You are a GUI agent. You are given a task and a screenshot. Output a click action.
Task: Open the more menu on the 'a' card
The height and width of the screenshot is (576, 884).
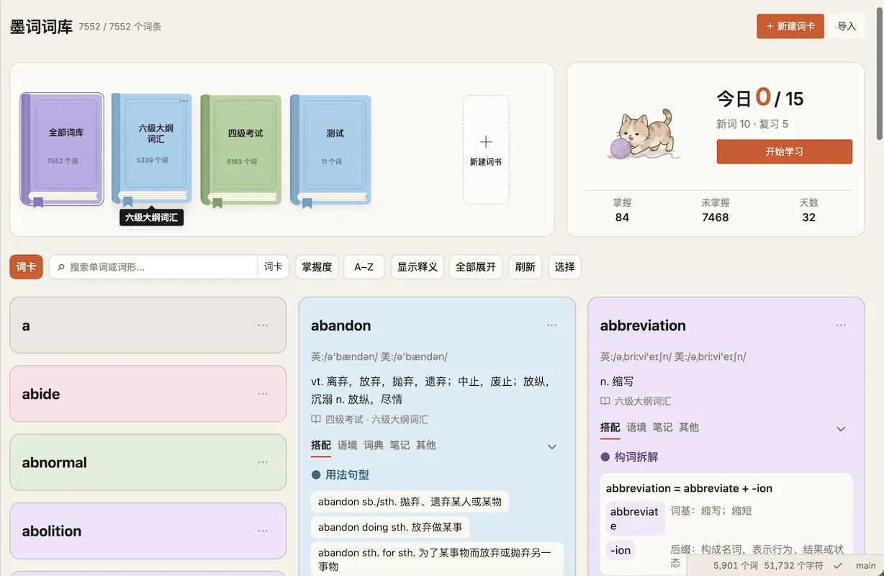tap(263, 325)
